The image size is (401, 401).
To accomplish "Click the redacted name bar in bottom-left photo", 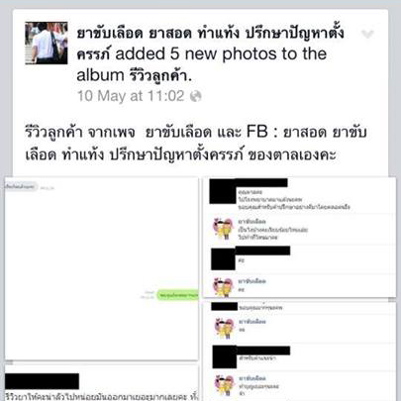I will point(42,381).
